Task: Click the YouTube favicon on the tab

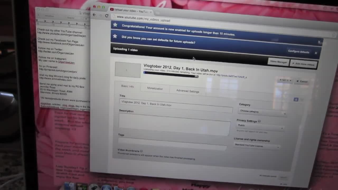Action: [112, 9]
